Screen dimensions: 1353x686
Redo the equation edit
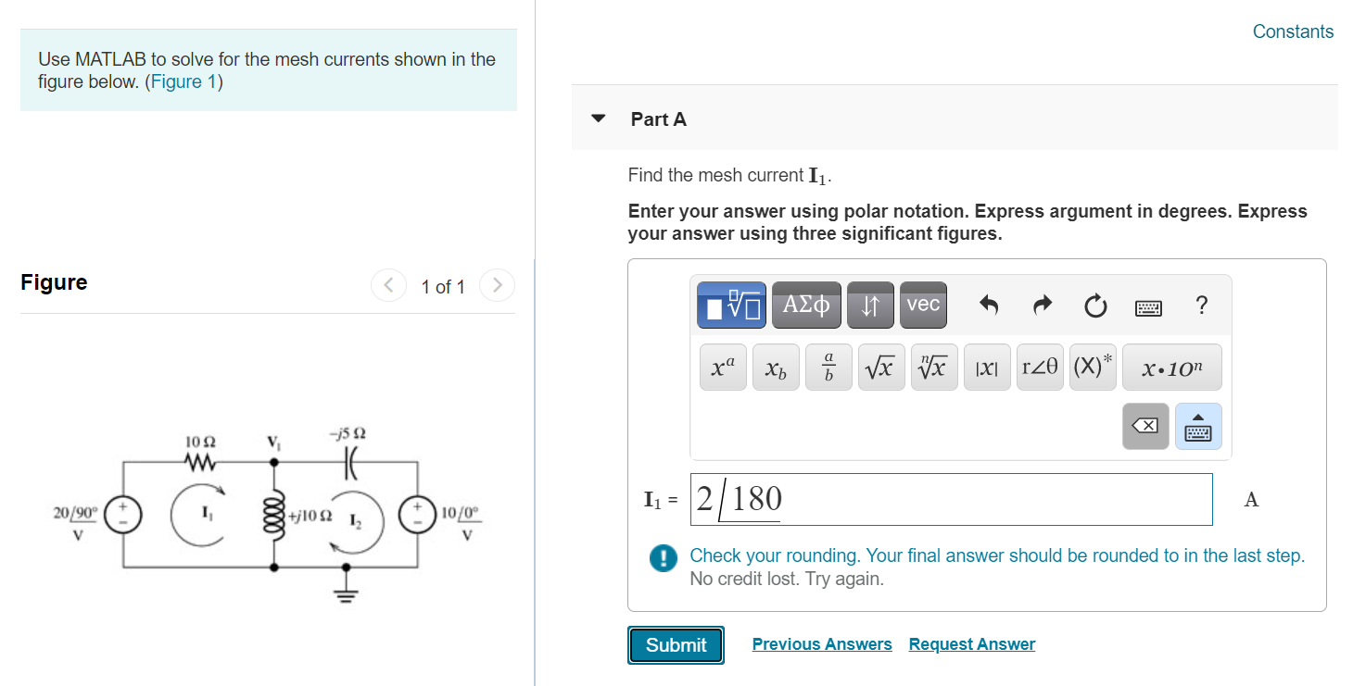[1042, 305]
